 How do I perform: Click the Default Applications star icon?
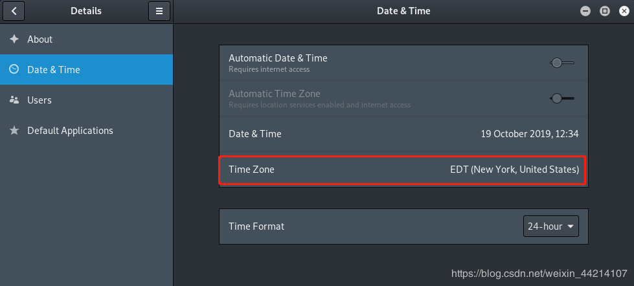coord(14,131)
